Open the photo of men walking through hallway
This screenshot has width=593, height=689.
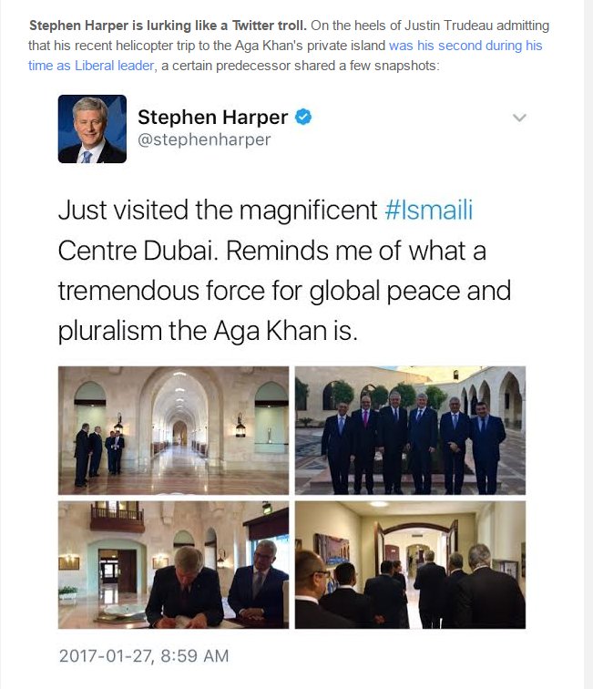click(410, 565)
